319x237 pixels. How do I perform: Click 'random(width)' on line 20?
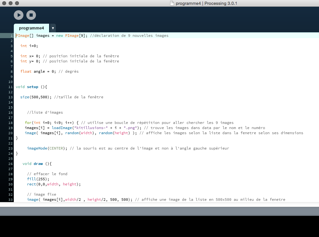(x=80, y=133)
